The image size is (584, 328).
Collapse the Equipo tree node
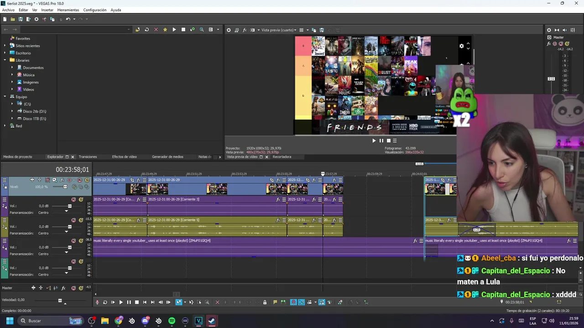(5, 97)
